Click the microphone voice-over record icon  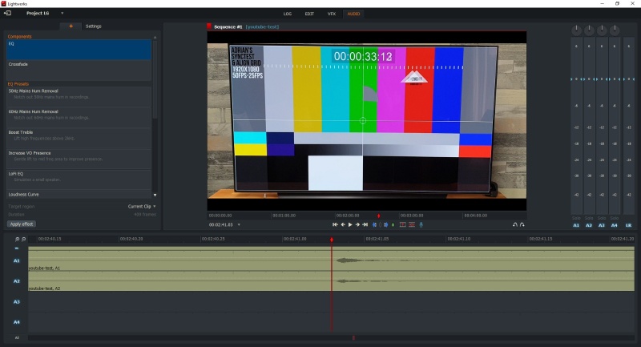(421, 225)
